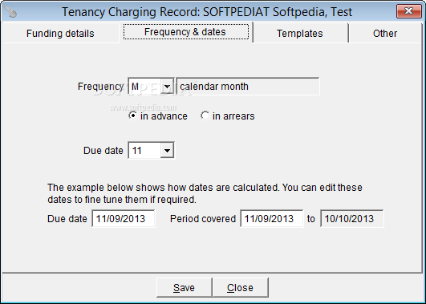This screenshot has width=426, height=304.
Task: Switch to the Funding details tab
Action: point(60,34)
